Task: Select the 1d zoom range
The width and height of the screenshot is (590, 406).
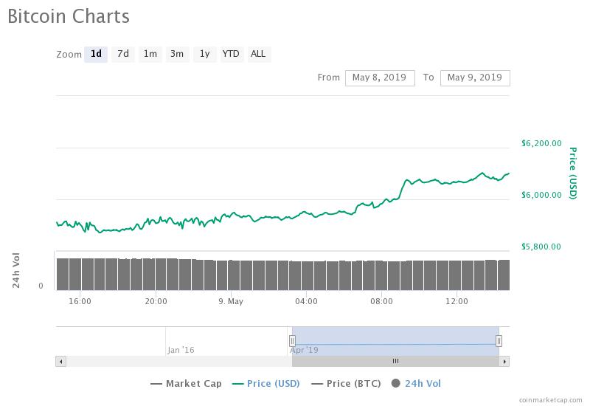Action: 96,54
